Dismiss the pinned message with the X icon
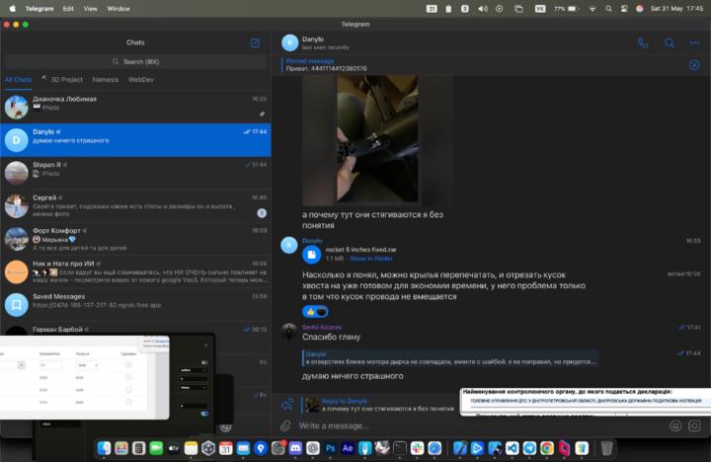 click(694, 65)
